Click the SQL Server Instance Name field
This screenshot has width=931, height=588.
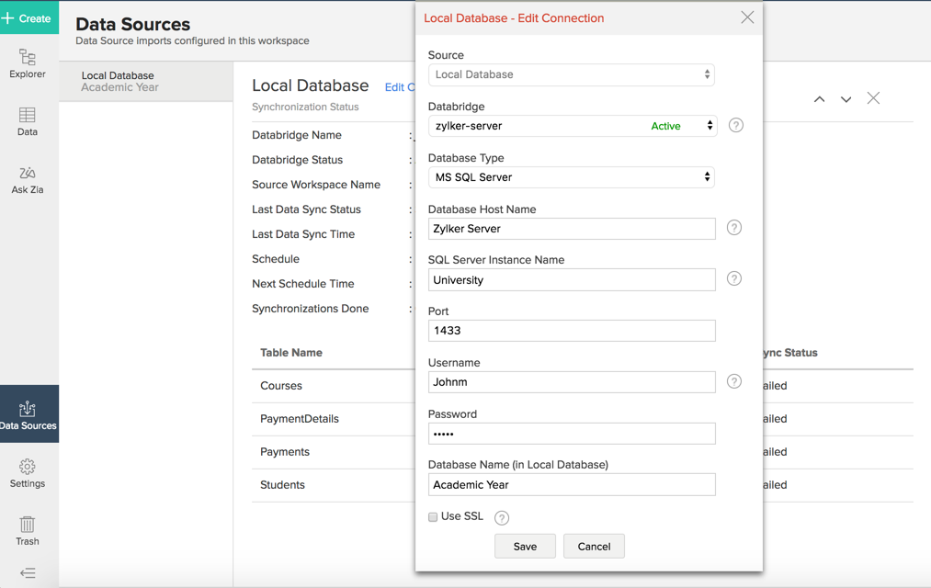571,280
